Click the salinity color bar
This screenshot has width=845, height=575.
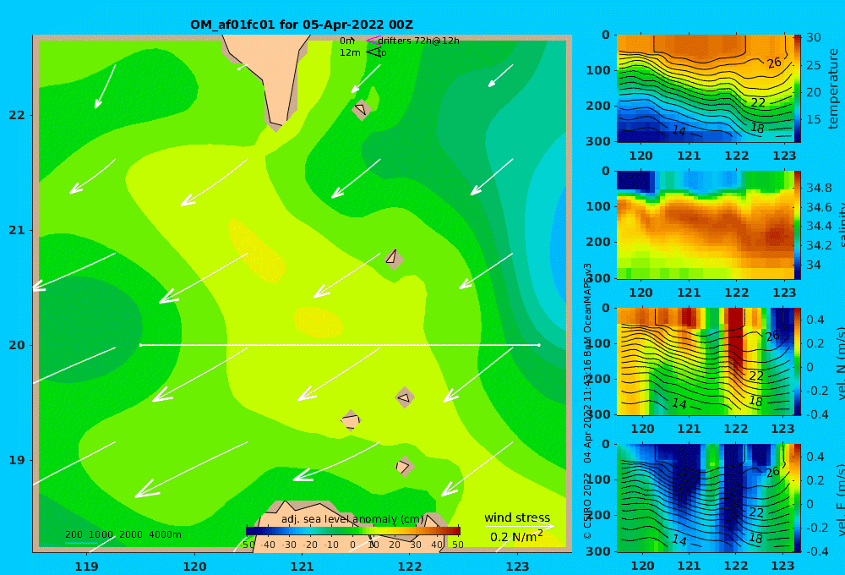coord(797,225)
